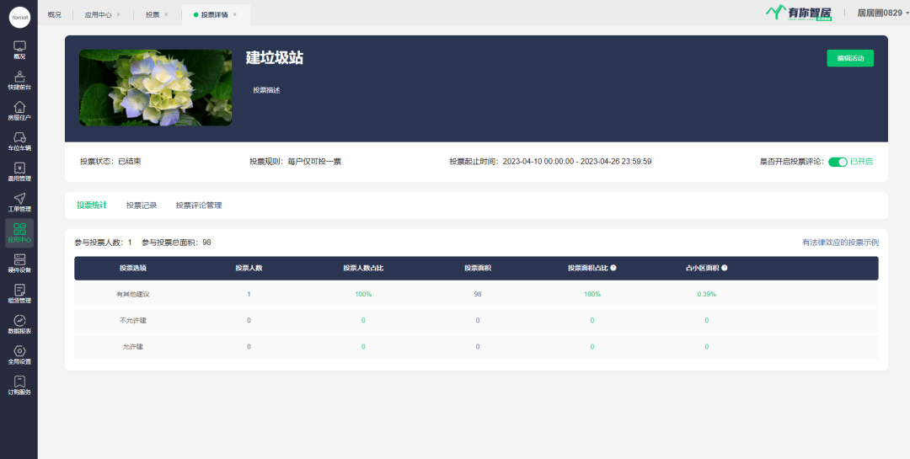Viewport: 910px width, 459px height.
Task: Open the 应用中心 top tab
Action: click(x=98, y=14)
